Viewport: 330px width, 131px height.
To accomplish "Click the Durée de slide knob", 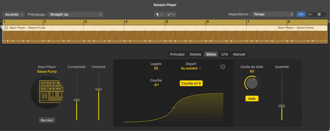I will click(x=252, y=83).
